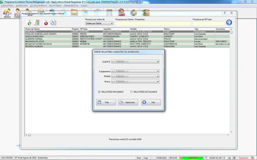Viewport: 257px width, 160px height.
Task: Click printer icon in status bar
Action: 229,158
